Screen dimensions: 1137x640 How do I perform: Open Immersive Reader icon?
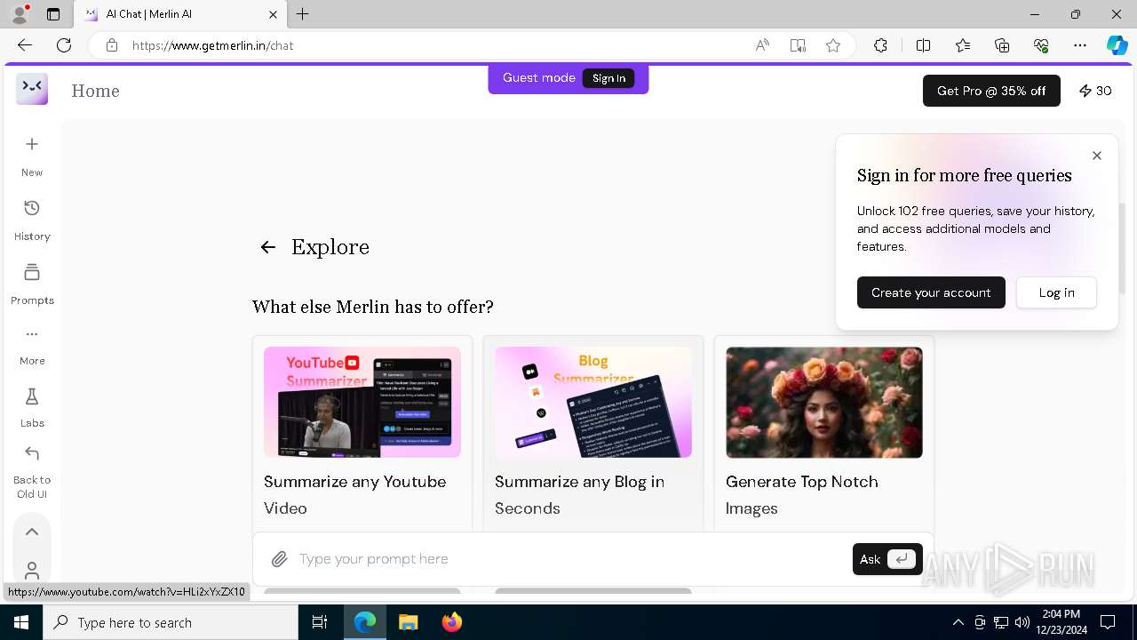798,45
